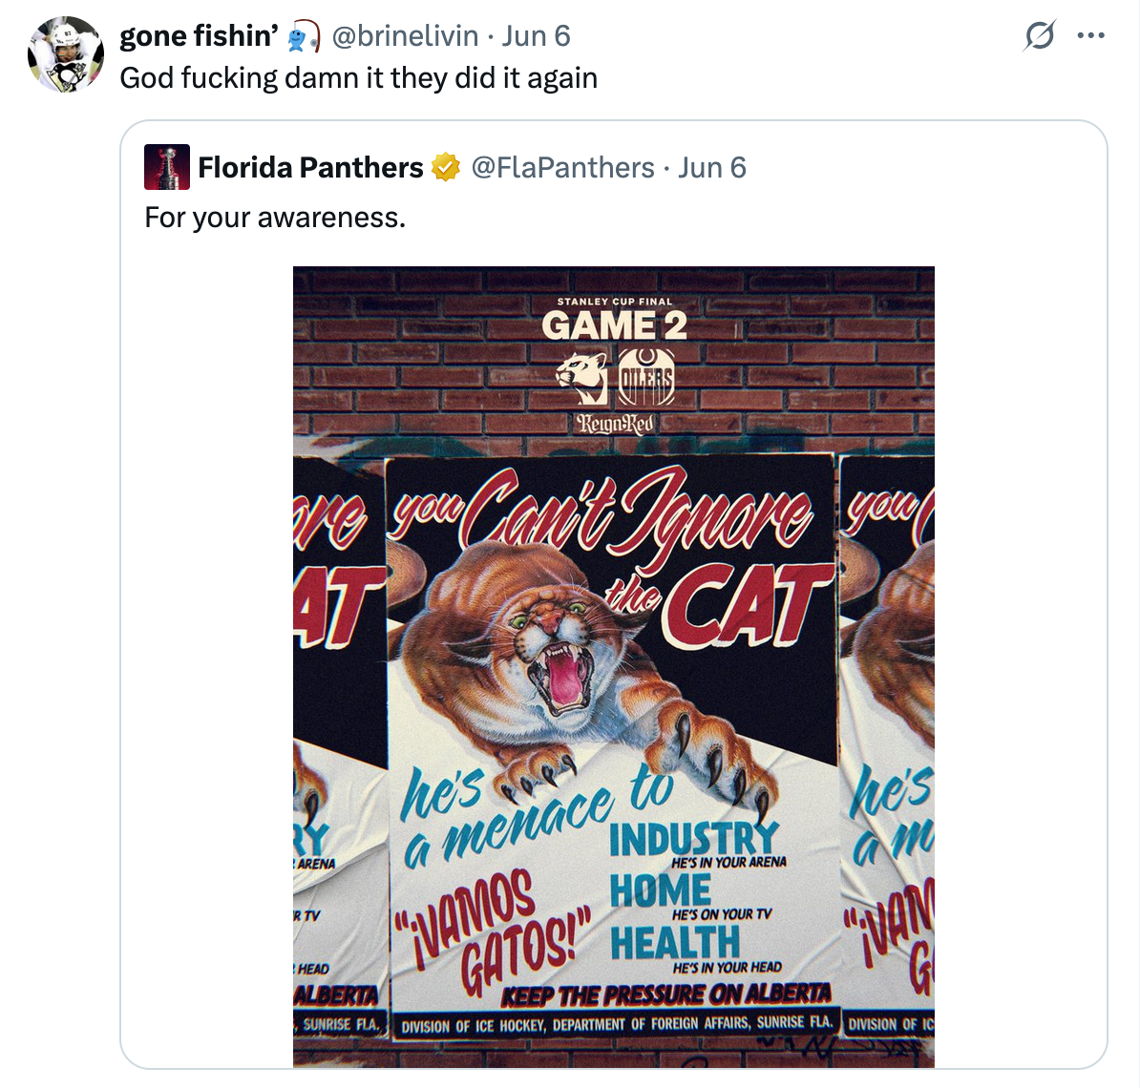The image size is (1140, 1088).
Task: Open gone fishin' profile avatar
Action: [65, 54]
